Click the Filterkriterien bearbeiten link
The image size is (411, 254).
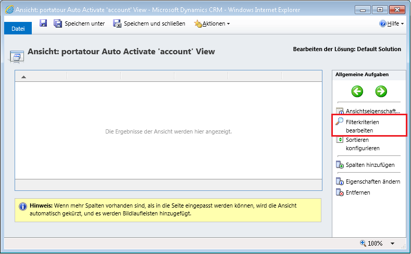tap(362, 126)
